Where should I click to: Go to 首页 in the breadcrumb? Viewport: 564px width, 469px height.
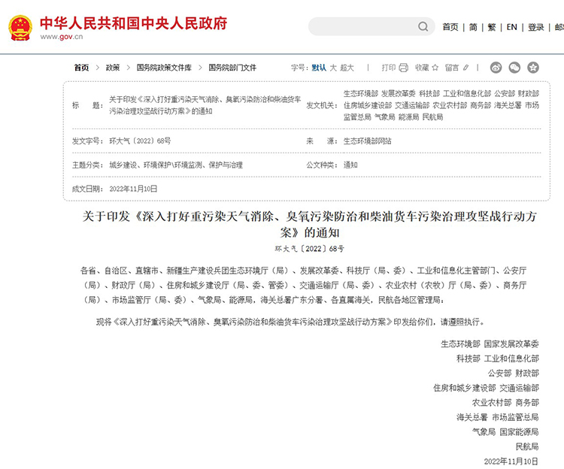pos(81,68)
